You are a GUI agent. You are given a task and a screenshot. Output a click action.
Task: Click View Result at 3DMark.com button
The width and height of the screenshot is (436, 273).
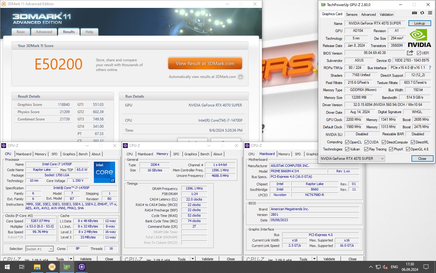205,64
